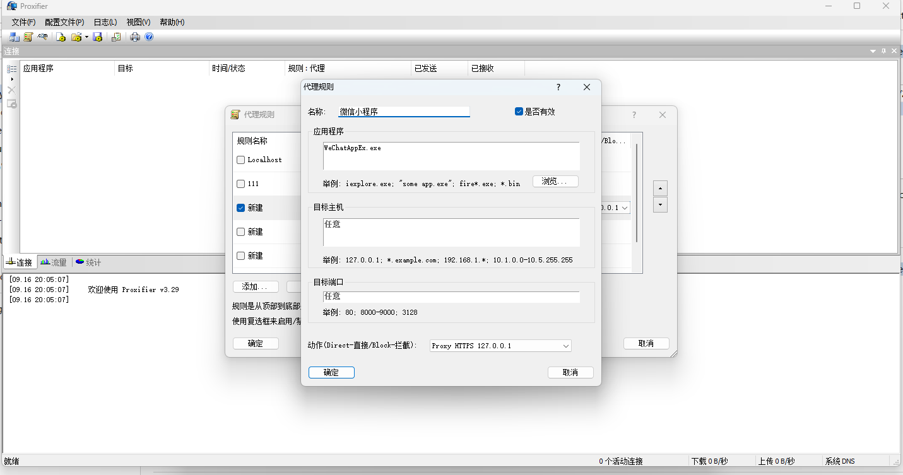Open the 配置文件(P) menu
This screenshot has width=903, height=475.
pos(64,22)
